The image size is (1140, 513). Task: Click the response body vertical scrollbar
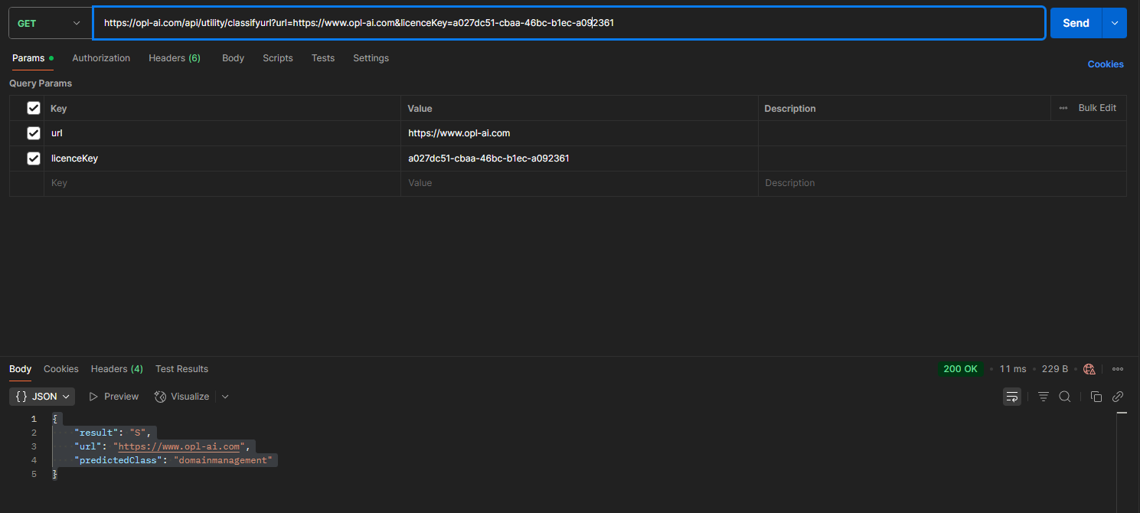pos(1122,459)
